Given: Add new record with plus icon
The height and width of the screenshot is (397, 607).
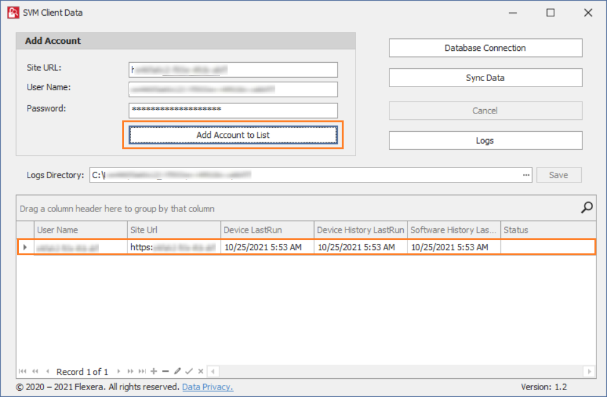Looking at the screenshot, I should pos(154,371).
